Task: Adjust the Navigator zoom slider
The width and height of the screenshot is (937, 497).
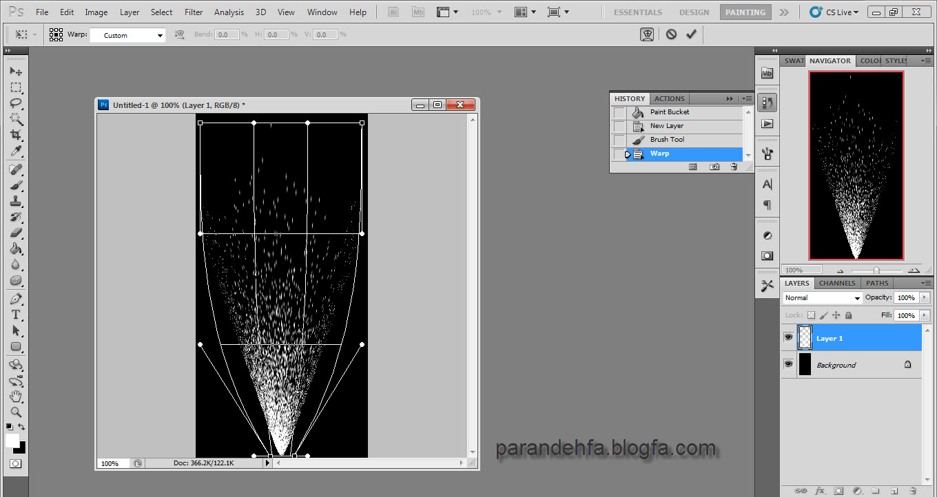Action: click(x=876, y=271)
